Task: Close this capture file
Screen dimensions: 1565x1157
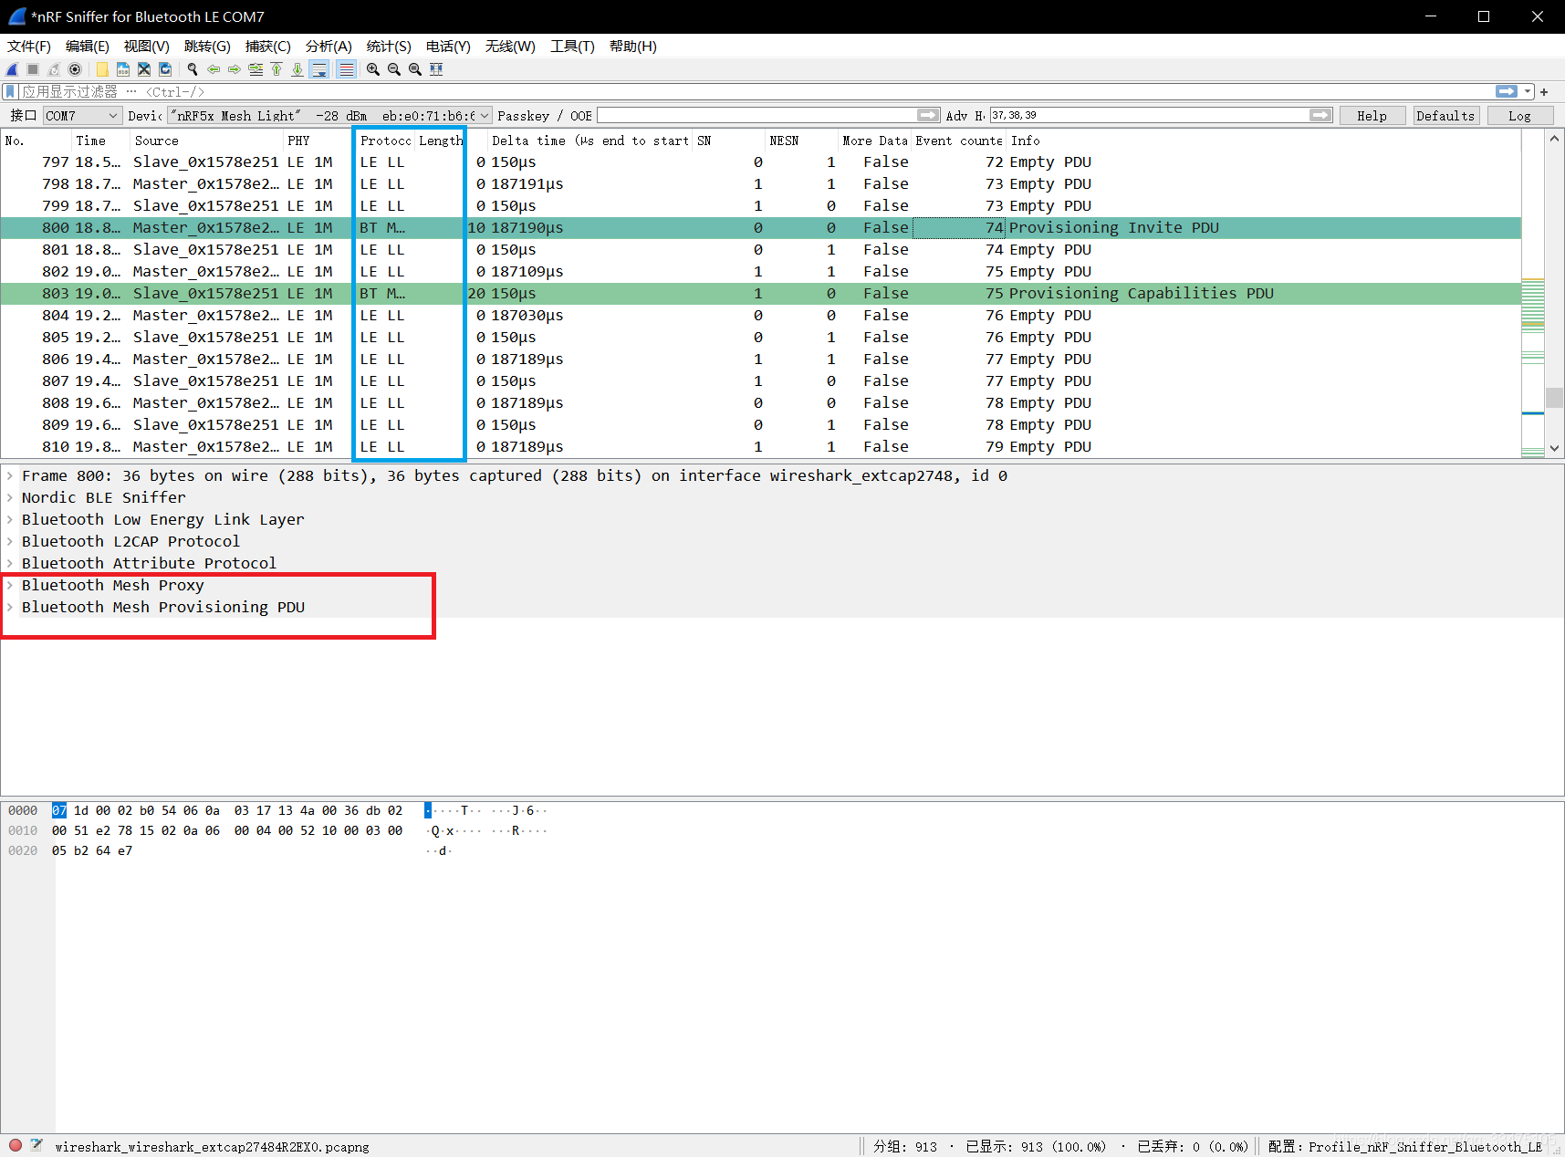Action: (144, 69)
